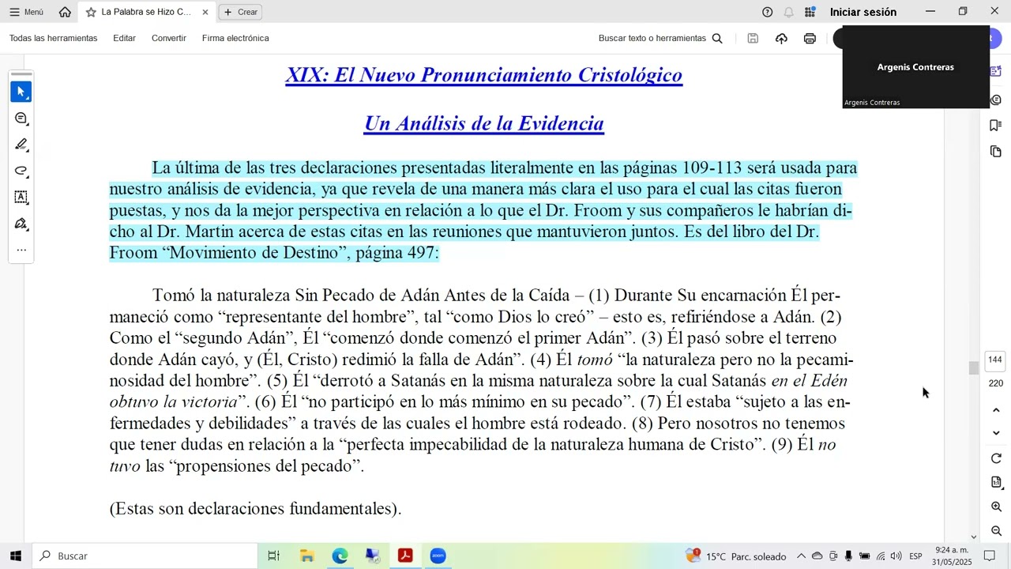The height and width of the screenshot is (569, 1011).
Task: Choose the highlighter pen tool
Action: pyautogui.click(x=21, y=145)
